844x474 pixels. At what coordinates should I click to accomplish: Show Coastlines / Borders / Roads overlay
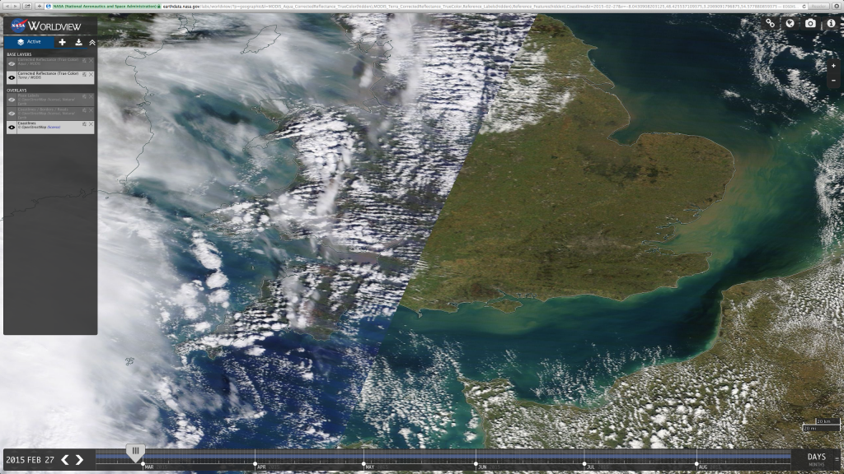point(12,114)
